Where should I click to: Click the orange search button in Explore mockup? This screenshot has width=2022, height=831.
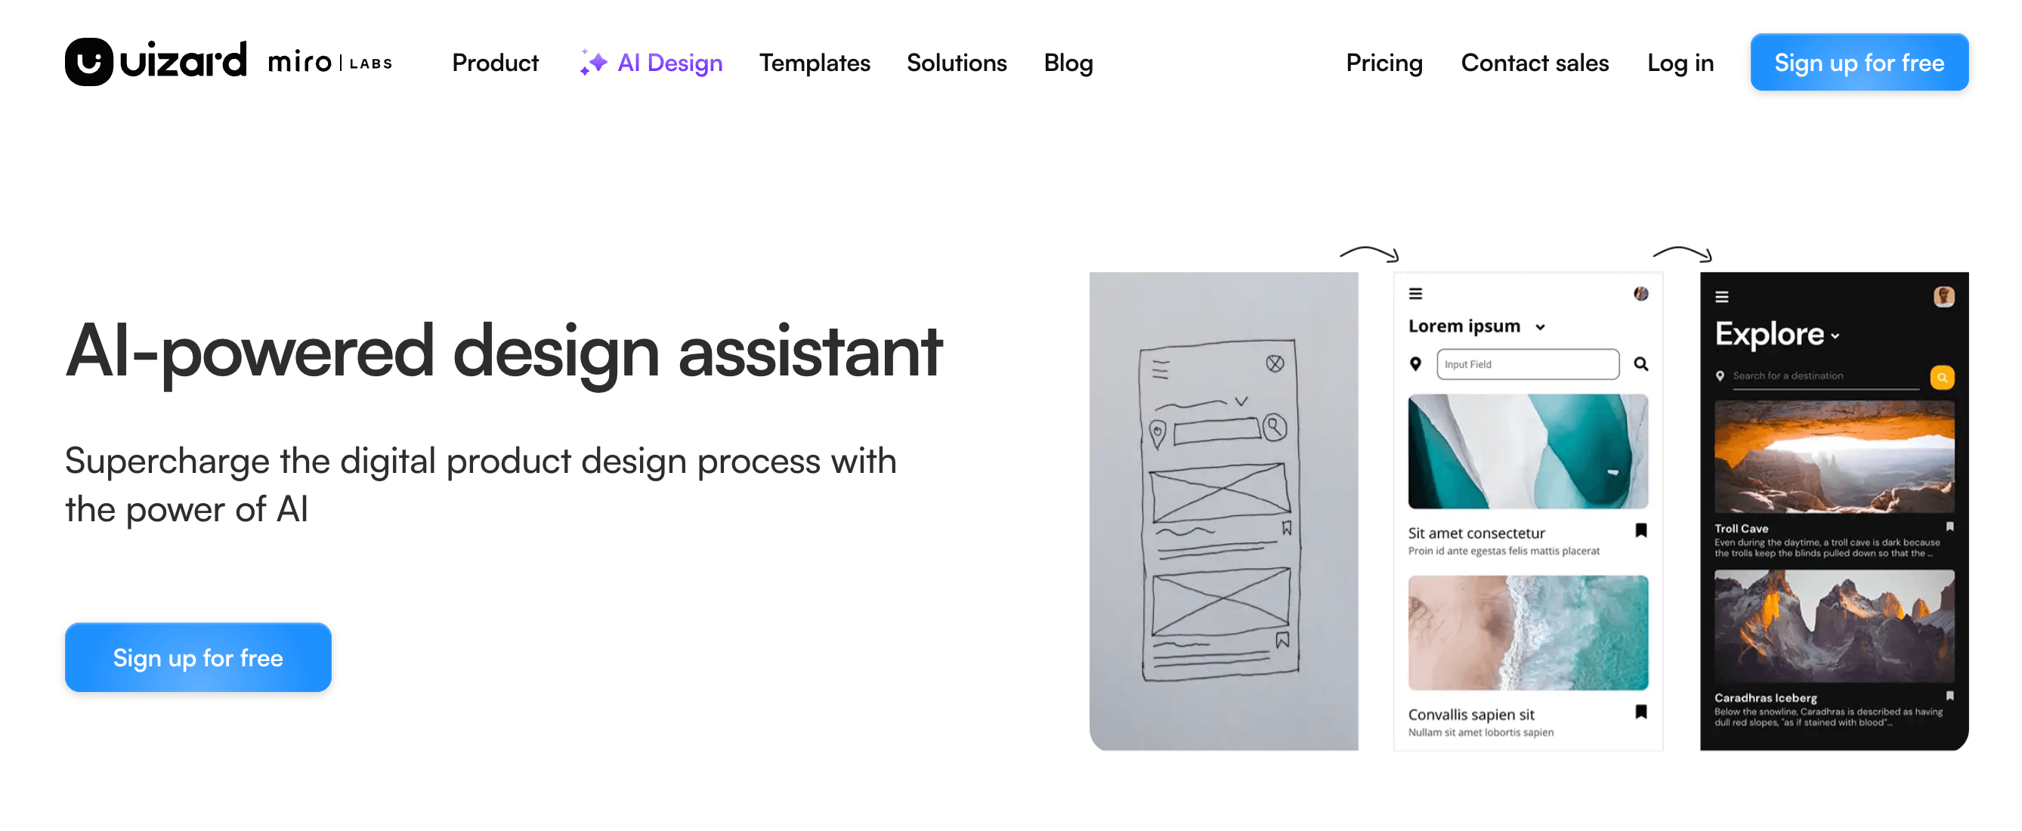coord(1942,378)
